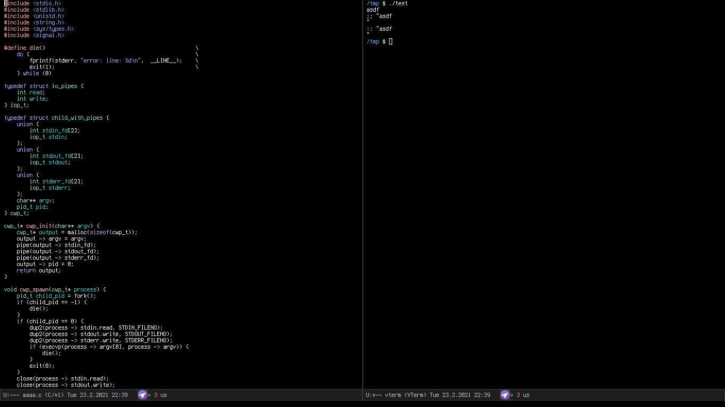Click the dup2 line with STDERR_FILENO
Screen dimensions: 725x407
click(x=101, y=340)
